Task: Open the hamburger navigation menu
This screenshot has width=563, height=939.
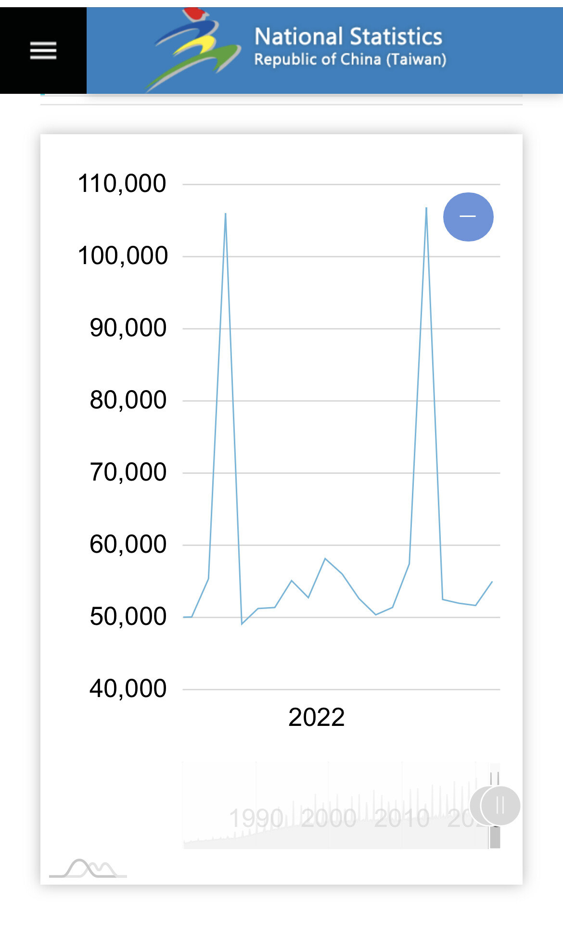Action: 43,51
